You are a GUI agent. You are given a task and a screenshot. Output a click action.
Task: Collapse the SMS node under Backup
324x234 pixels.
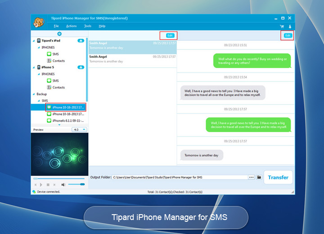tap(39, 101)
